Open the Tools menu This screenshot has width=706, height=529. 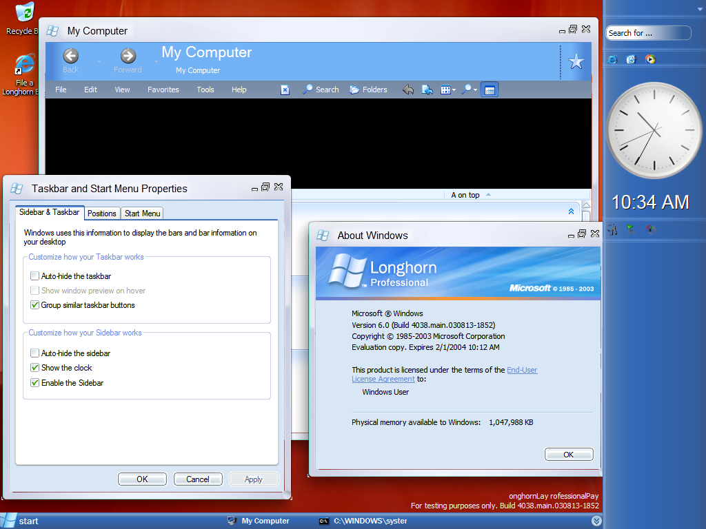(x=205, y=90)
